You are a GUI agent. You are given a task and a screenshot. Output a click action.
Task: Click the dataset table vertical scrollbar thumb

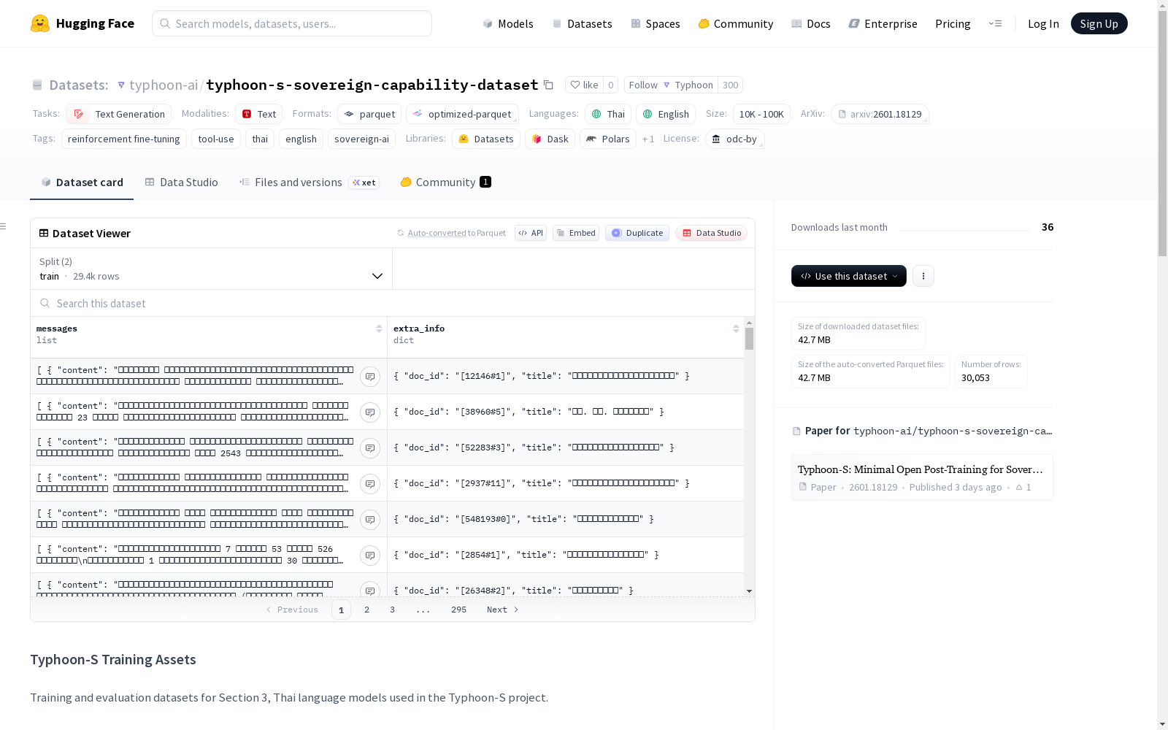click(x=749, y=339)
